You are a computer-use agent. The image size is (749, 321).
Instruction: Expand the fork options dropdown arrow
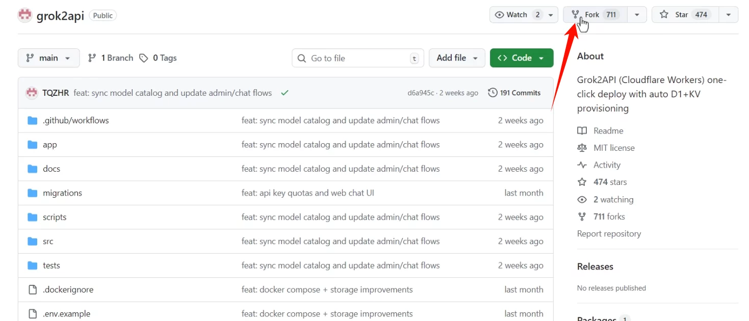coord(637,15)
